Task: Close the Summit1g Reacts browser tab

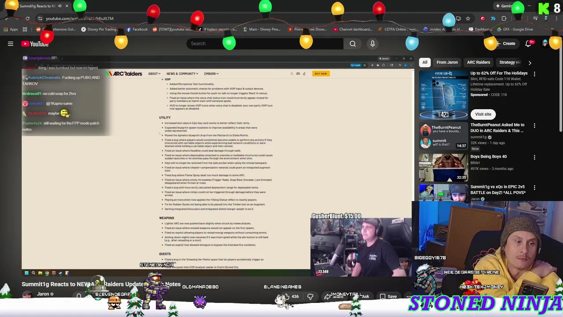Action: click(x=66, y=6)
